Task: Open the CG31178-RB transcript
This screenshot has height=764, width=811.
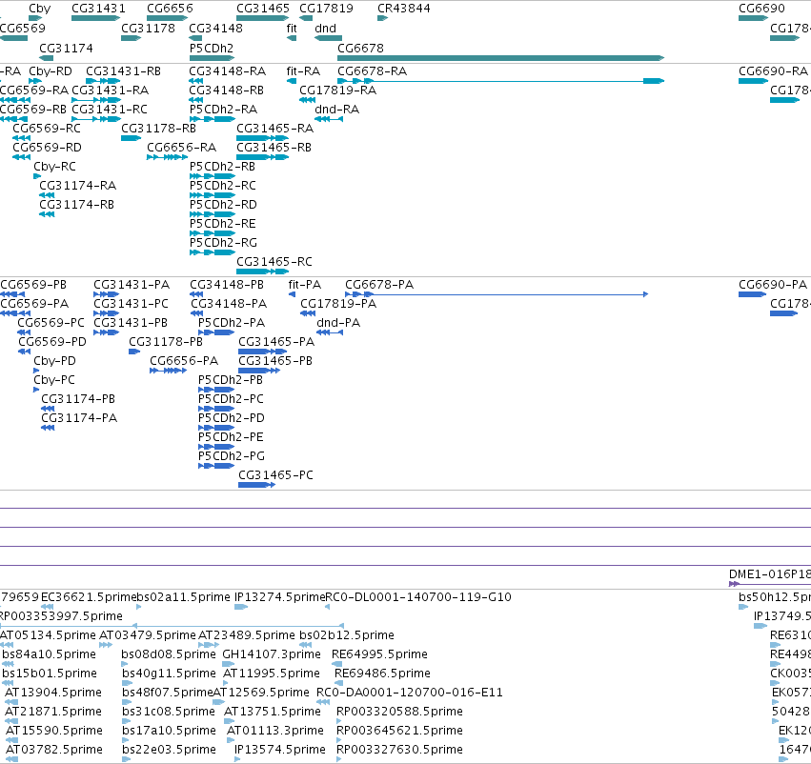Action: click(131, 138)
